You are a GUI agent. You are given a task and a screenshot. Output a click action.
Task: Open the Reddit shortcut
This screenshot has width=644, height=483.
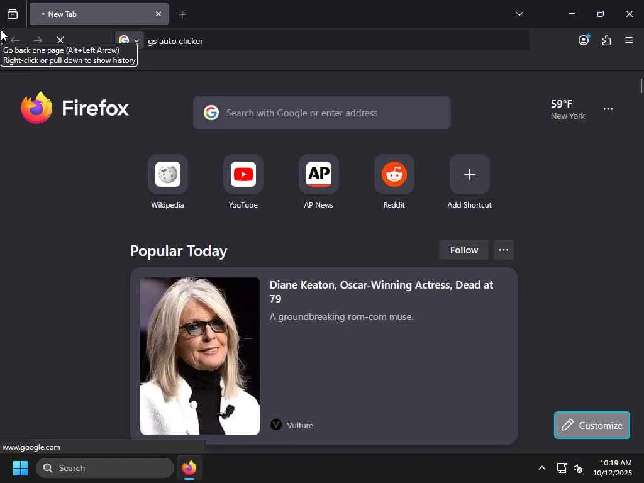(394, 182)
